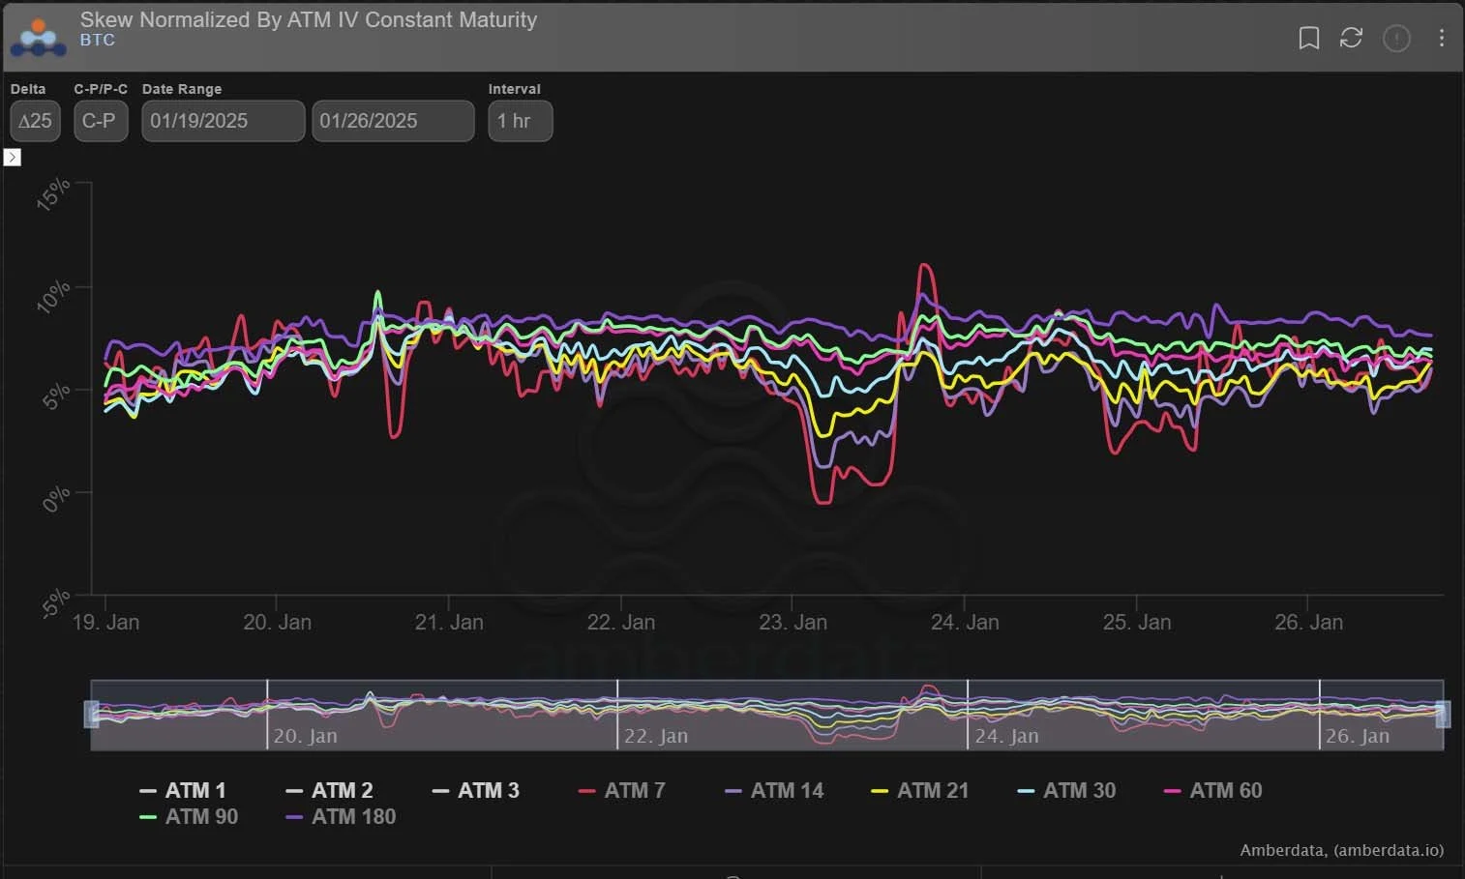Image resolution: width=1465 pixels, height=879 pixels.
Task: Click the bookmark icon in header
Action: coord(1308,38)
